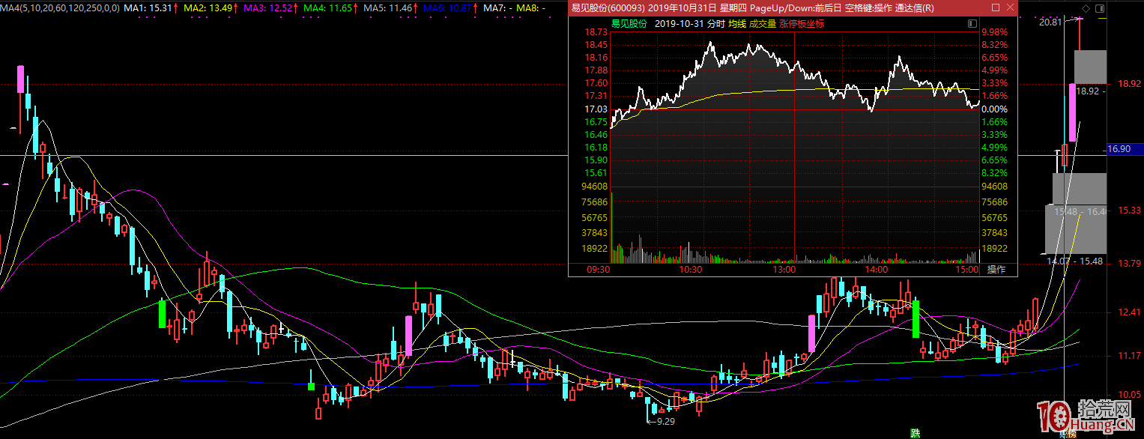Viewport: 1144px width, 439px height.
Task: Click the 16.90 price label on right axis
Action: pyautogui.click(x=1119, y=150)
